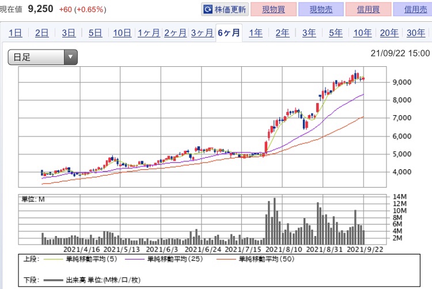Click the 2021/6/24 date label

click(x=203, y=250)
